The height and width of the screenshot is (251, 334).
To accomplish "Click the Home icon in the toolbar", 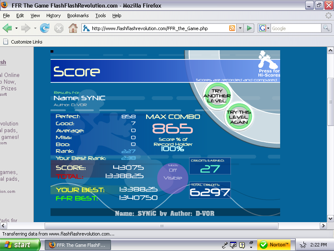I will pos(73,28).
